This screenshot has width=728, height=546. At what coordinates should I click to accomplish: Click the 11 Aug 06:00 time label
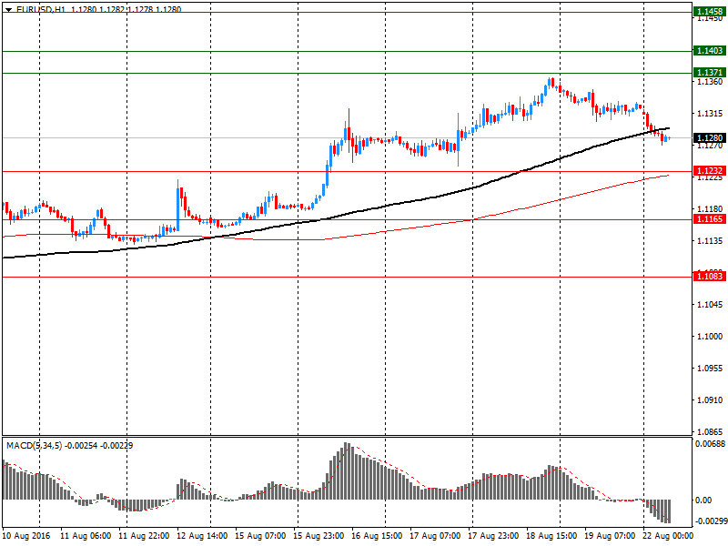(86, 536)
